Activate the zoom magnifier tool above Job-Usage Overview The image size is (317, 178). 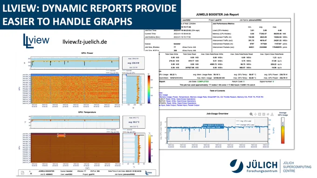[251, 114]
